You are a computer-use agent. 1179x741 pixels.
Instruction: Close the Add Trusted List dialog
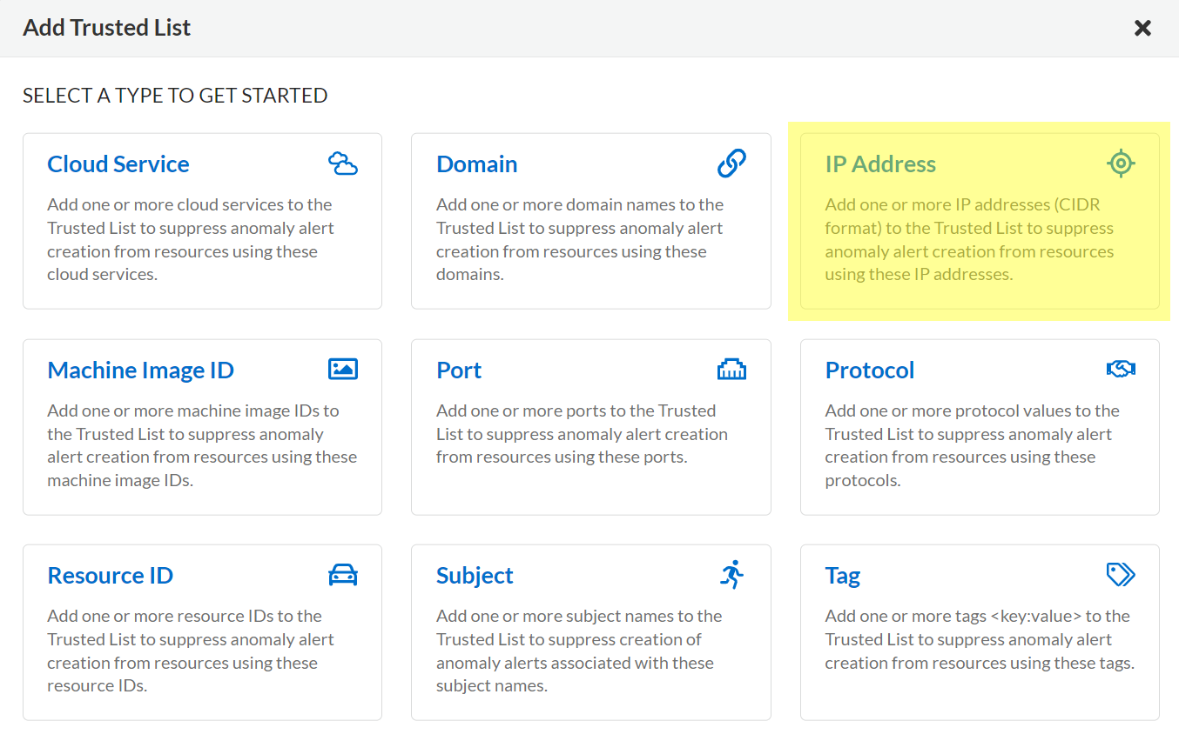[1142, 28]
